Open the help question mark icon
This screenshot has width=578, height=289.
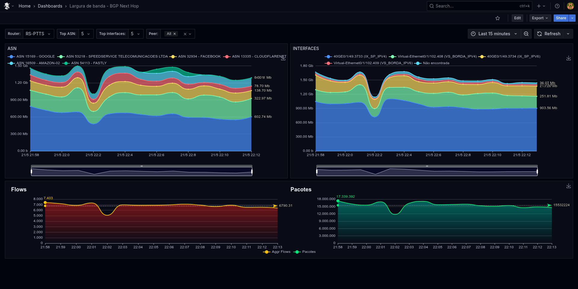[x=557, y=6]
